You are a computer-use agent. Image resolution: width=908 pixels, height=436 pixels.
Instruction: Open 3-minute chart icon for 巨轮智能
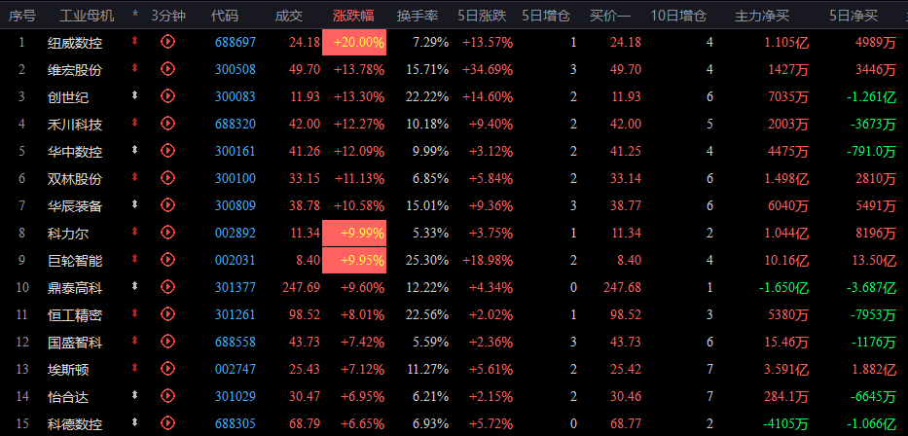click(168, 260)
